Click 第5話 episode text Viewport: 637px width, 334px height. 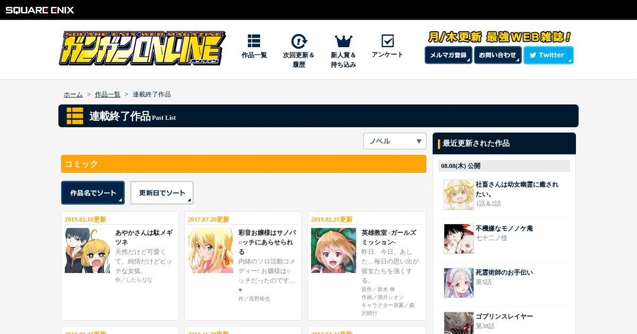[484, 282]
